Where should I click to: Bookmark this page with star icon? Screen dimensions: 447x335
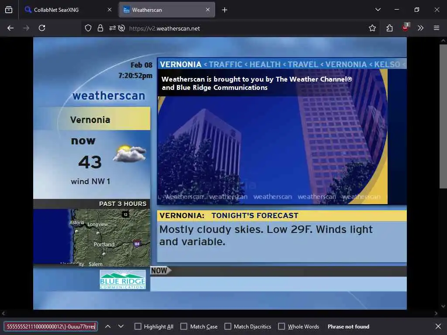(x=372, y=28)
